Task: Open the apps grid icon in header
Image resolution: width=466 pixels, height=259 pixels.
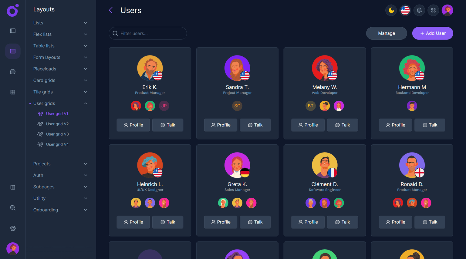Action: tap(433, 10)
